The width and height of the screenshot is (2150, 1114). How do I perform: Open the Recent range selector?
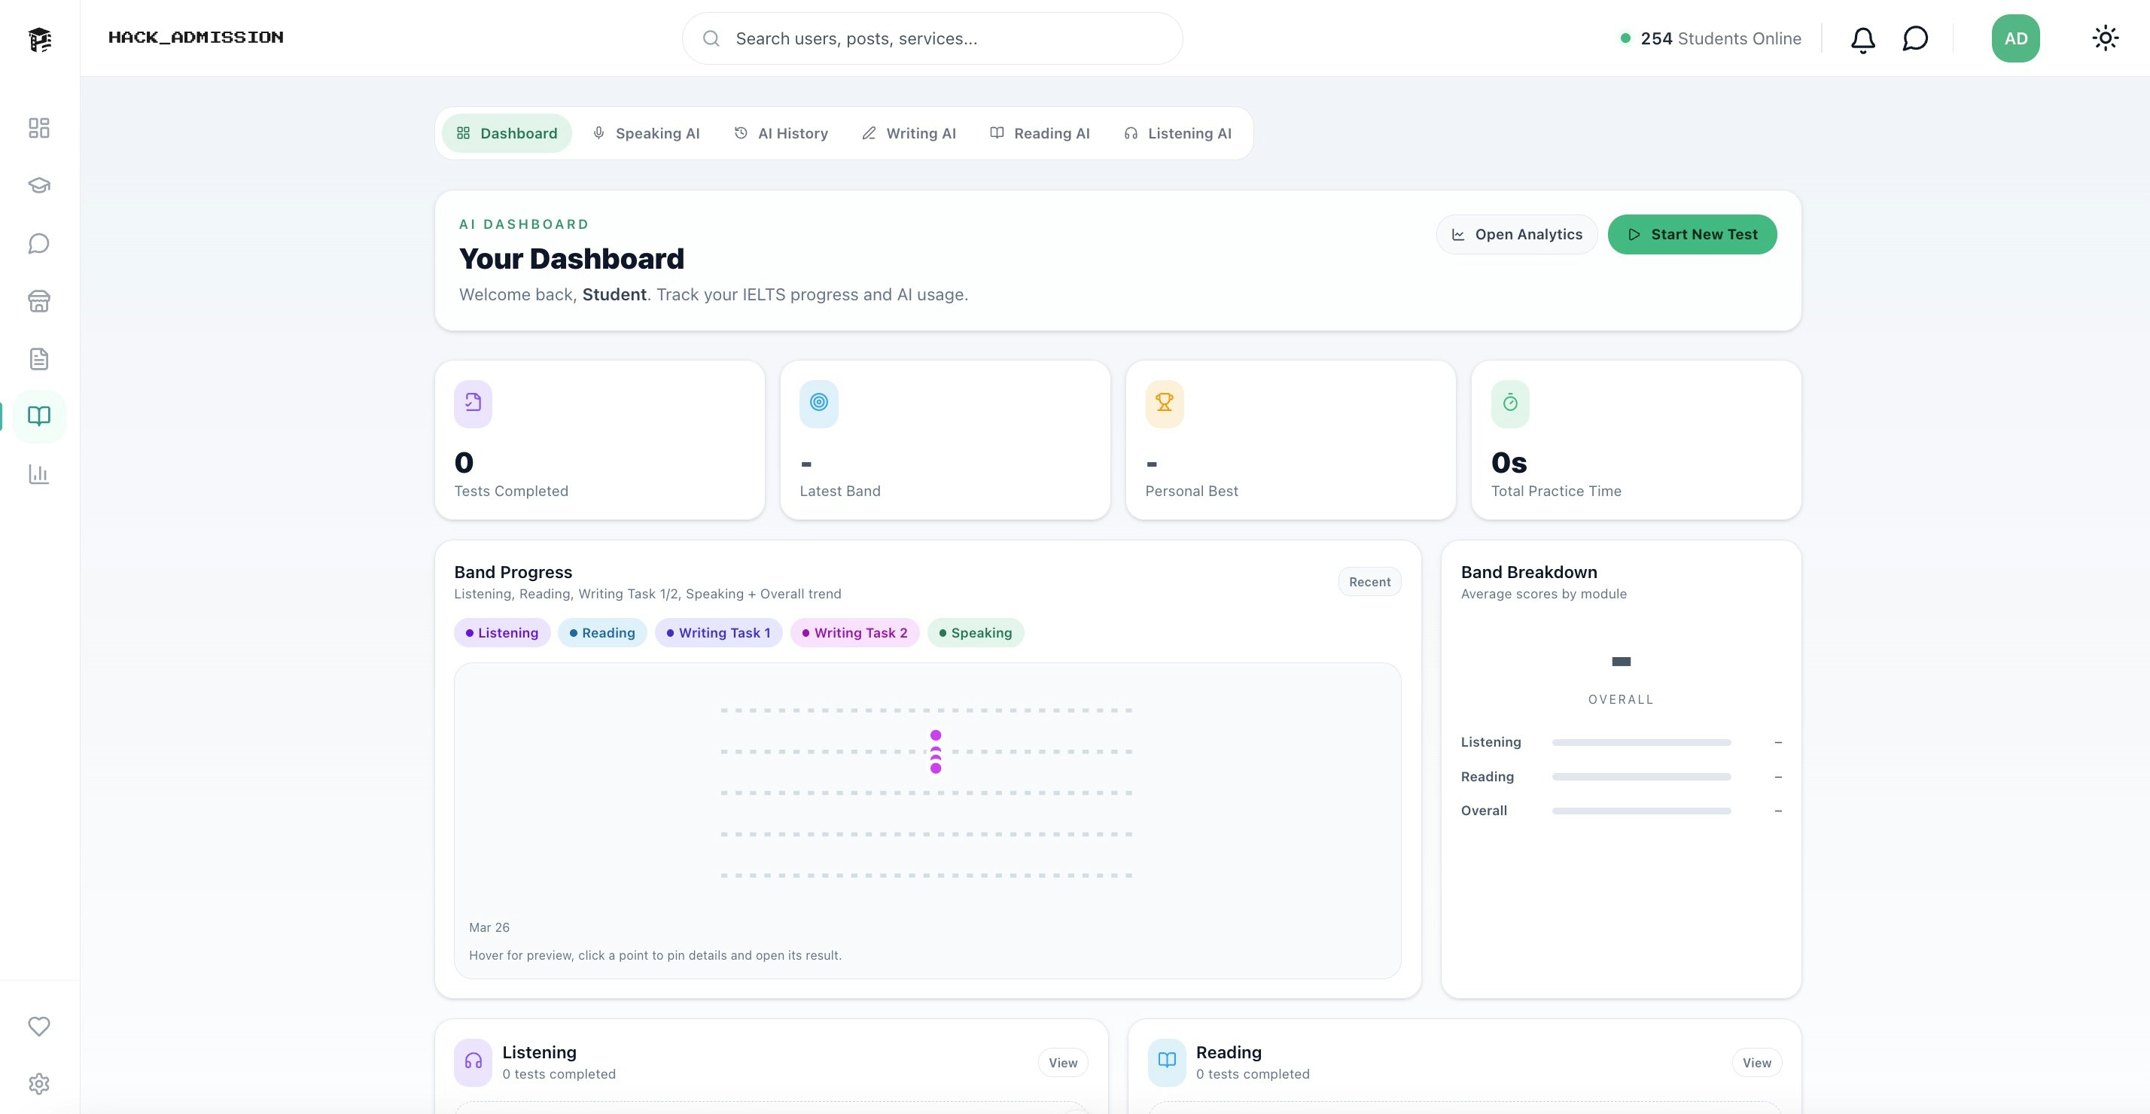[x=1369, y=581]
